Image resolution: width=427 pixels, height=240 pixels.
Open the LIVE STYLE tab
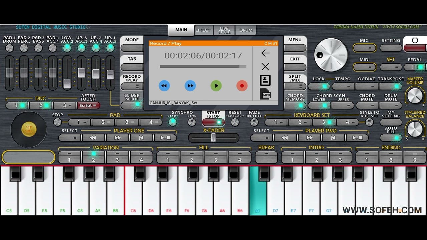[x=224, y=30]
